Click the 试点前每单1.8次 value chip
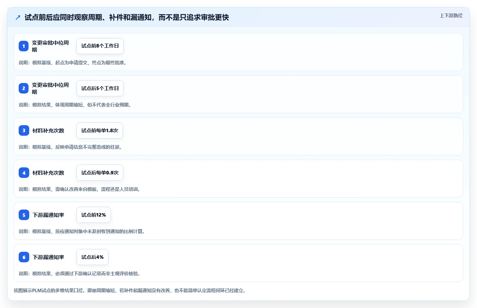The image size is (477, 308). (100, 130)
